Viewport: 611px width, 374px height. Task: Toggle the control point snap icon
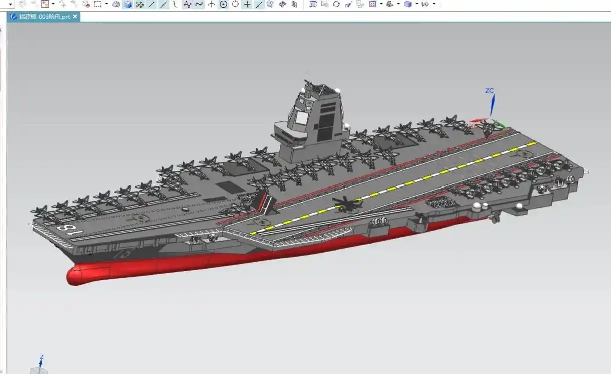click(x=187, y=4)
